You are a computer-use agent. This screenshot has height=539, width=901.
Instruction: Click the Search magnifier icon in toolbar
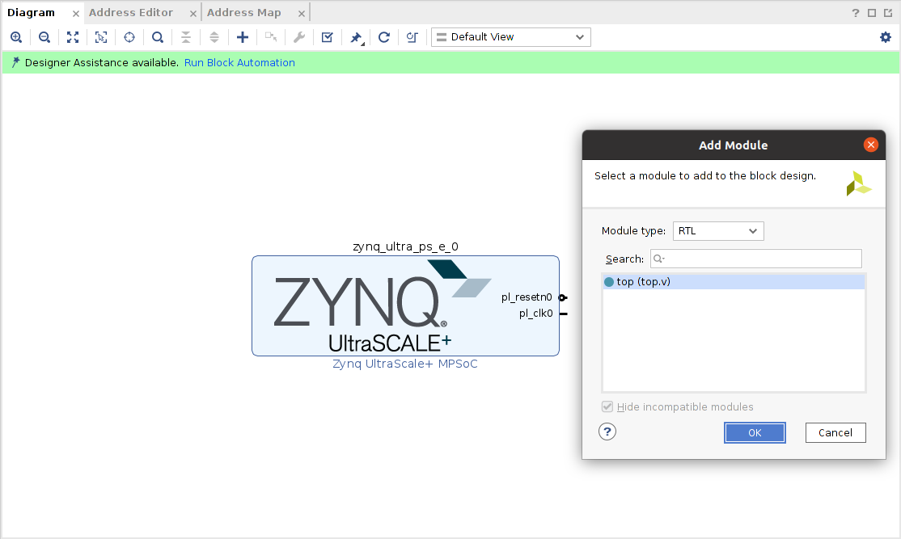coord(158,37)
